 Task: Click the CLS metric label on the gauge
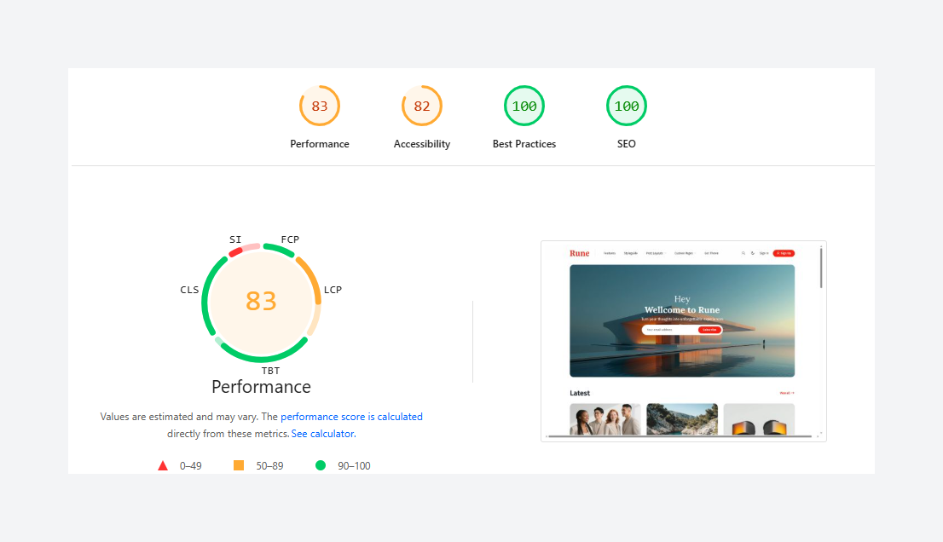189,290
